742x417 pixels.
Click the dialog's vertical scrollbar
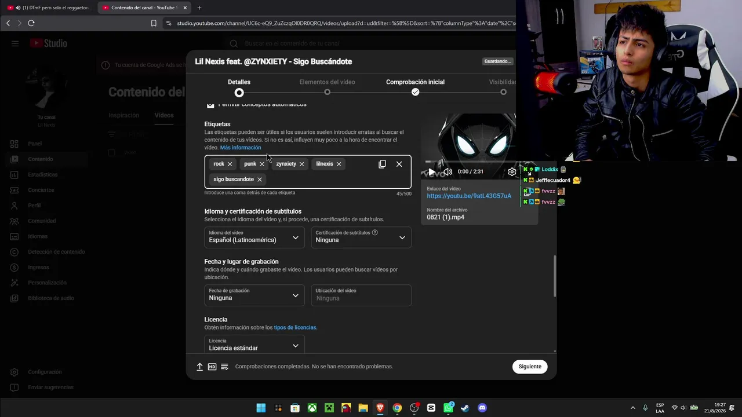[555, 276]
